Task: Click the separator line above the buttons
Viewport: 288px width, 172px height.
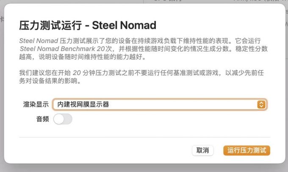Action: pos(143,137)
